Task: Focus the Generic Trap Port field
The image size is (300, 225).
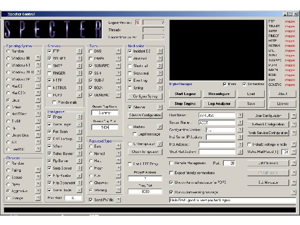Action: point(105,127)
